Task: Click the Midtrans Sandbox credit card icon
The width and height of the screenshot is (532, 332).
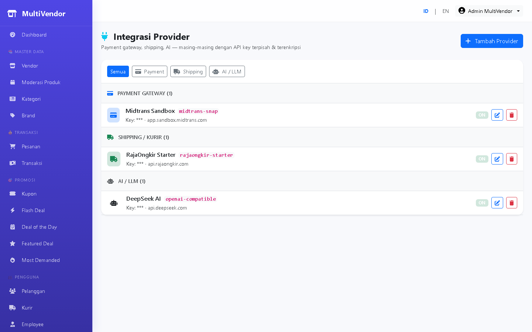Action: coord(113,115)
